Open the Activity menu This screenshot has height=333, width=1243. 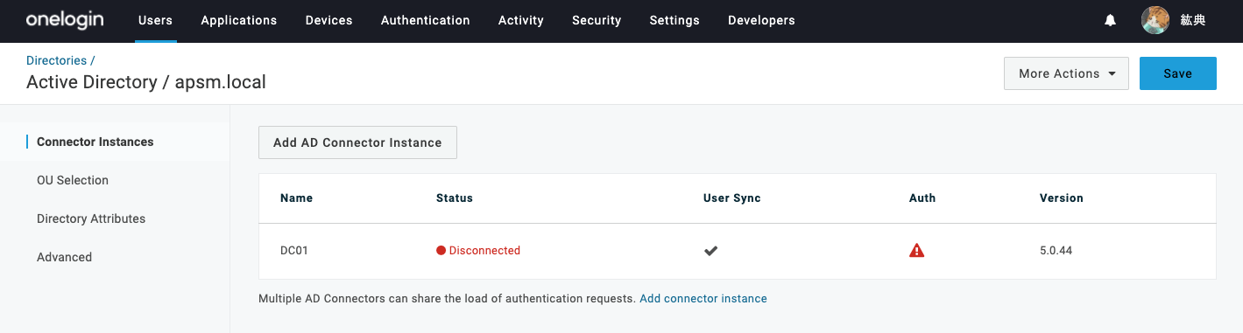click(520, 20)
